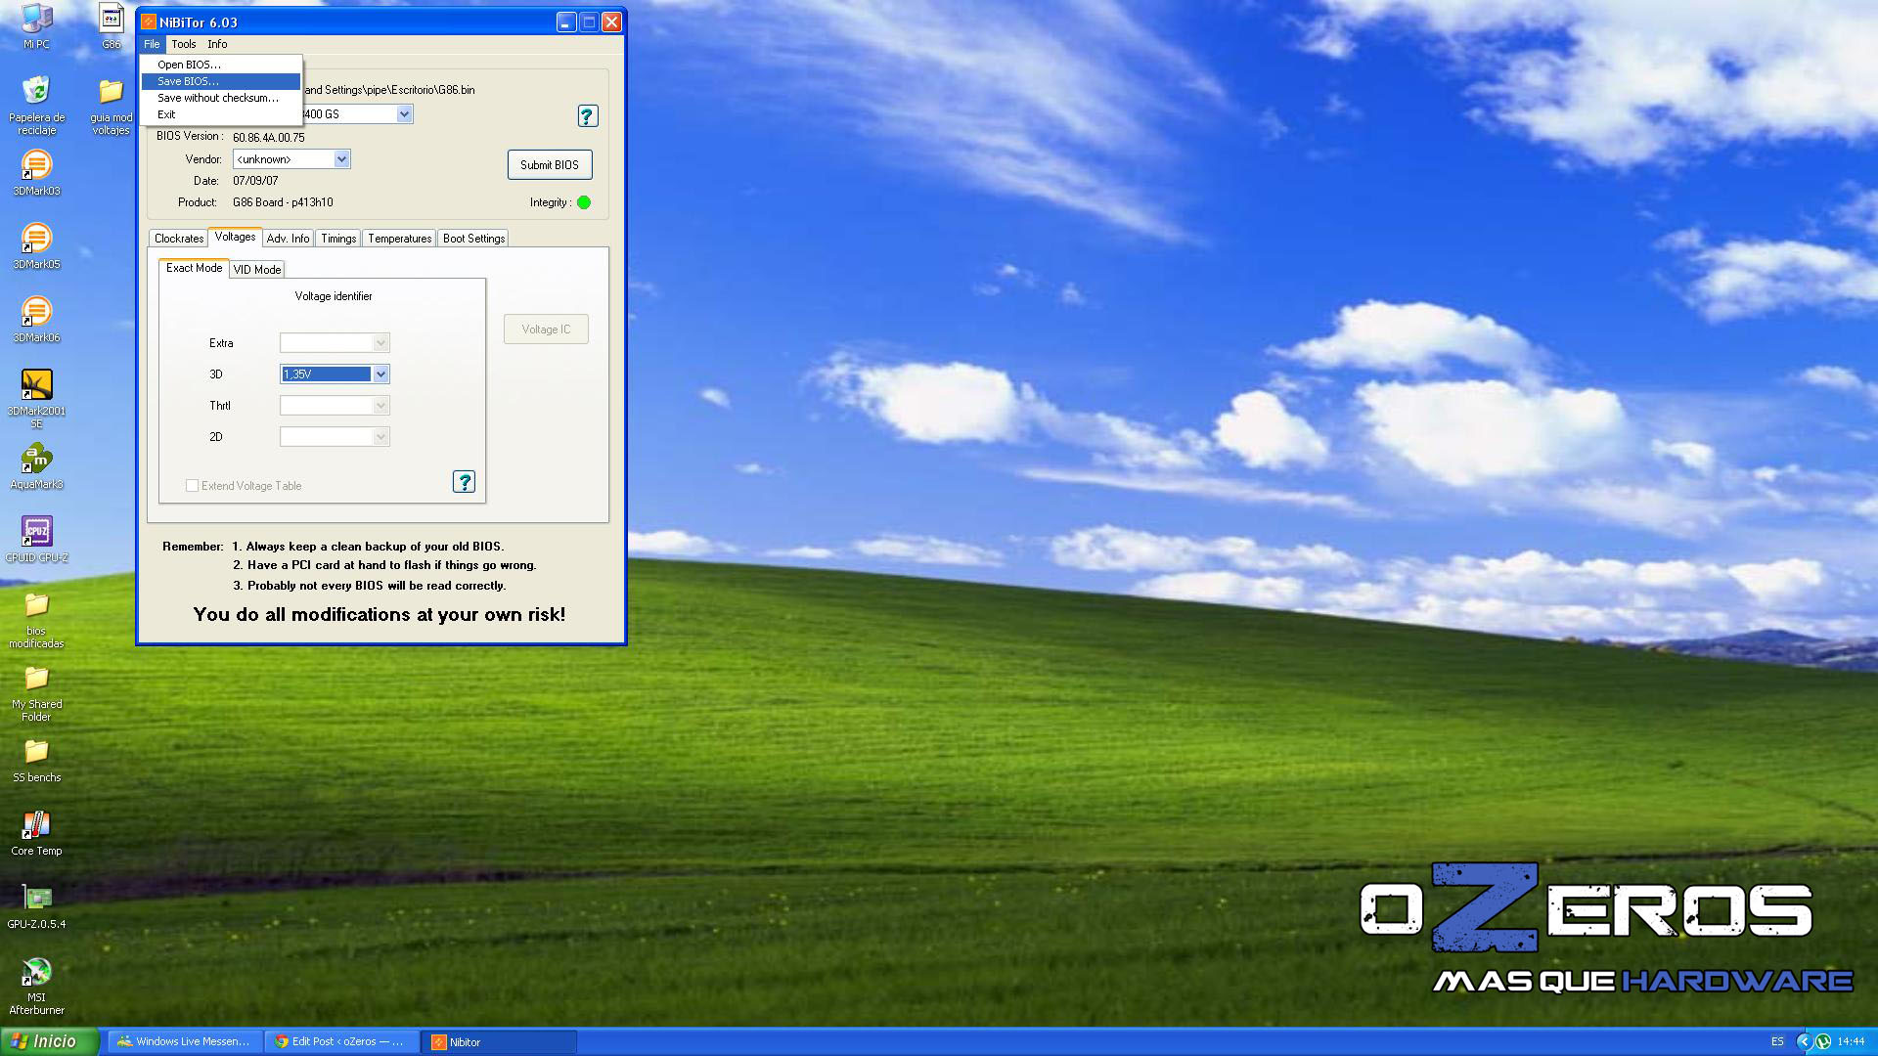This screenshot has height=1056, width=1878.
Task: Toggle Extend Voltage Table checkbox
Action: [192, 486]
